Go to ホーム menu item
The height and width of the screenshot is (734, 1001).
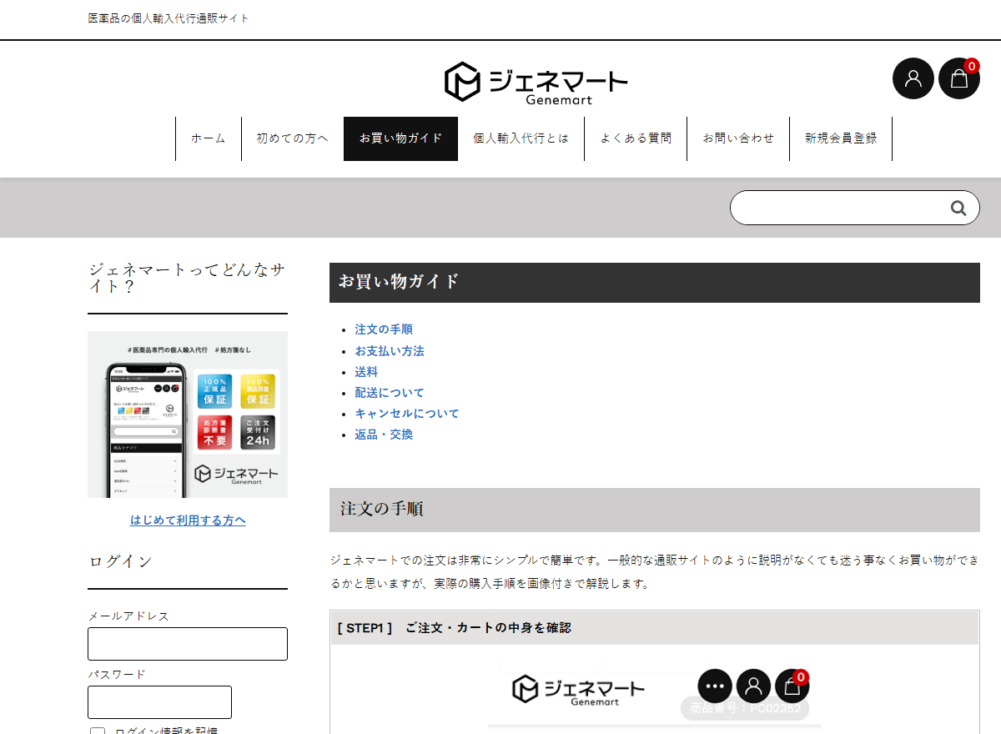[x=209, y=138]
